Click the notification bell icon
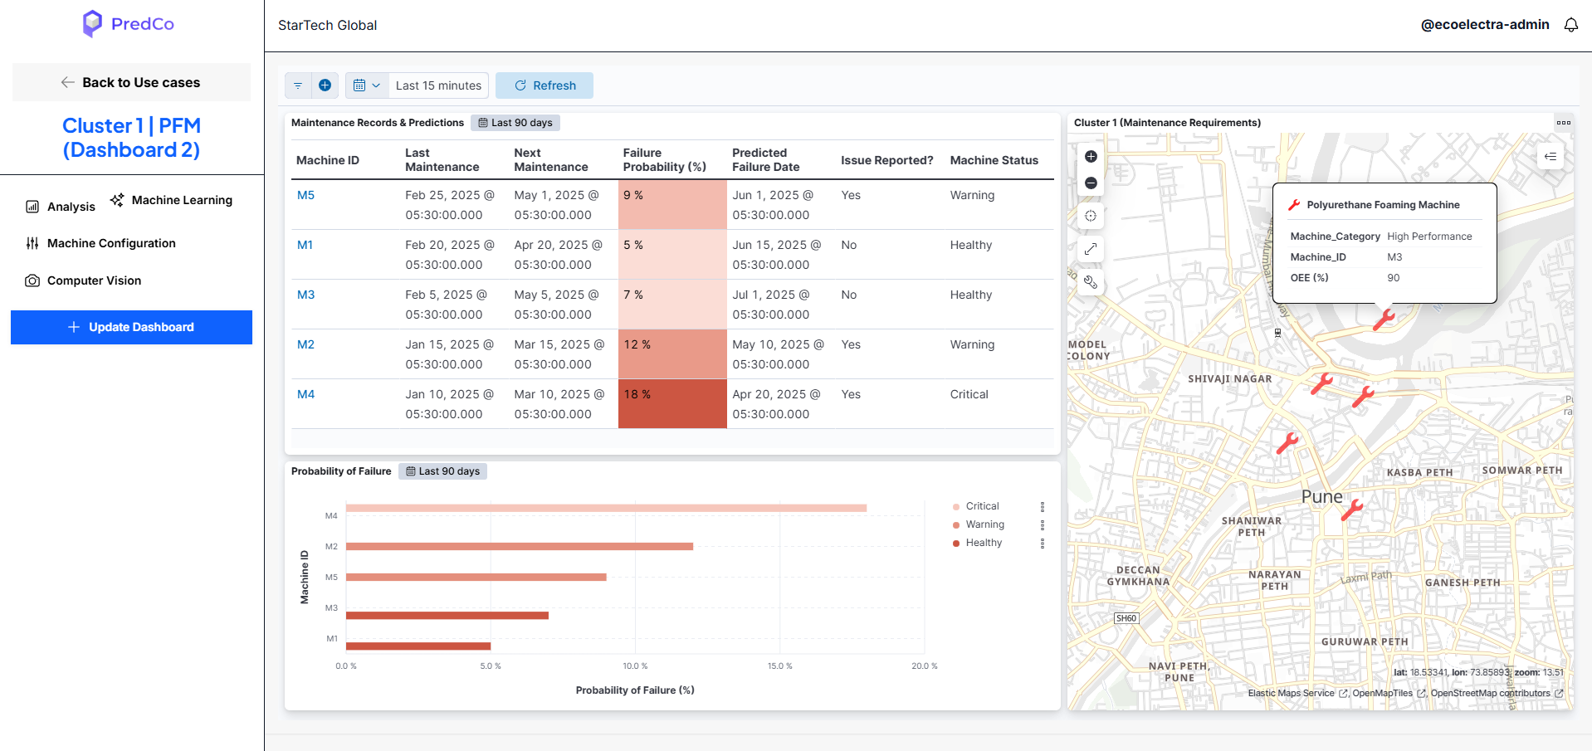The width and height of the screenshot is (1592, 751). click(1571, 25)
